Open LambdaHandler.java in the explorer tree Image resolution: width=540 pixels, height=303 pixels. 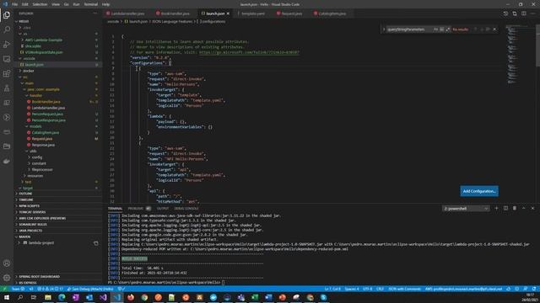48,108
